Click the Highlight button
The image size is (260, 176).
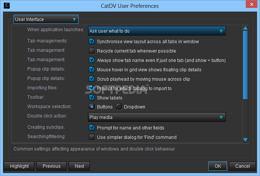[x=19, y=166]
